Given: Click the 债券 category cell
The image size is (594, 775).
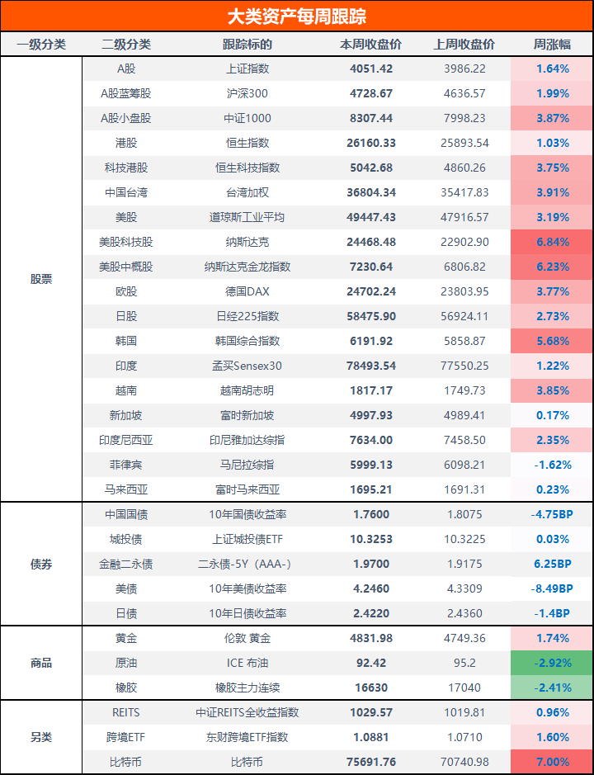Looking at the screenshot, I should tap(41, 565).
